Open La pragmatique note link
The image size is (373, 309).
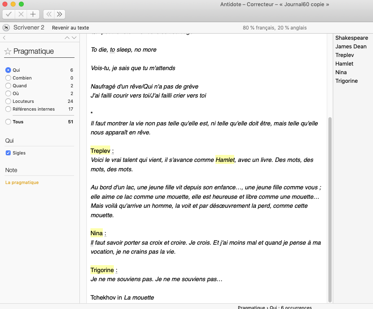coord(22,182)
